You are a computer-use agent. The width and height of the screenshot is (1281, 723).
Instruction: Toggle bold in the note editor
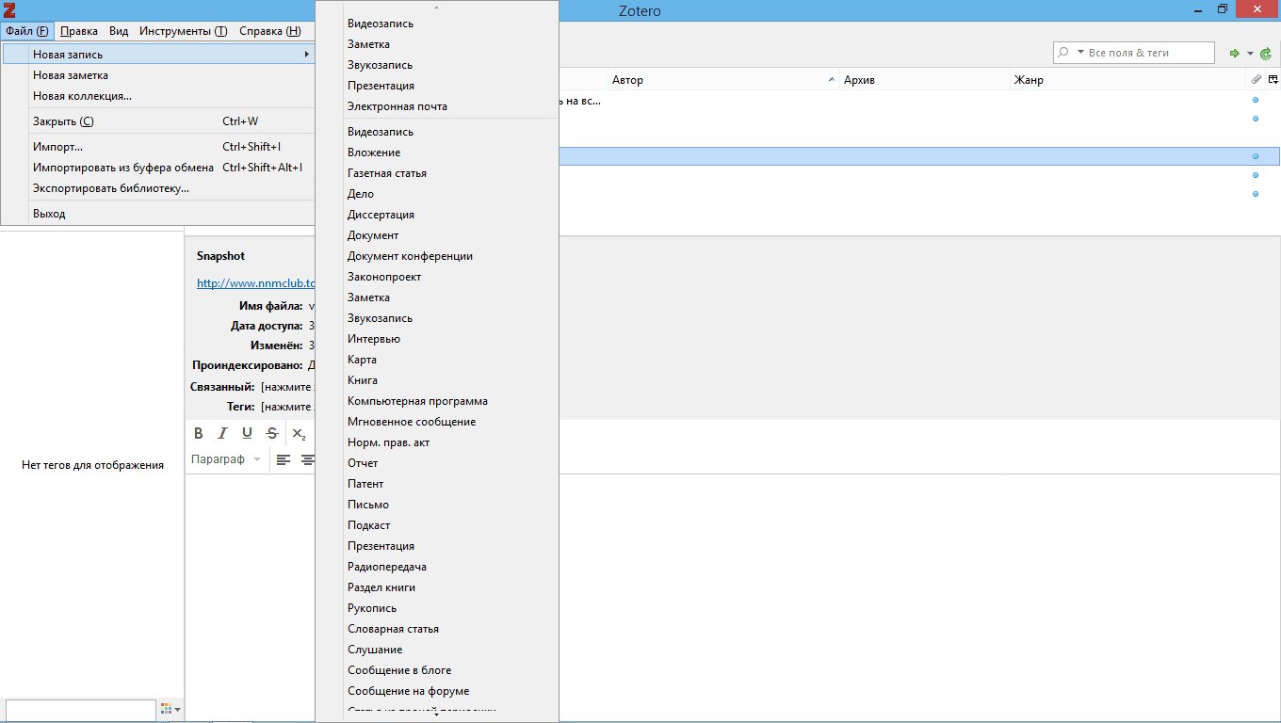tap(199, 433)
